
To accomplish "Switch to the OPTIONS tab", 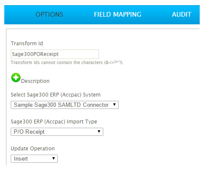I will (x=49, y=15).
